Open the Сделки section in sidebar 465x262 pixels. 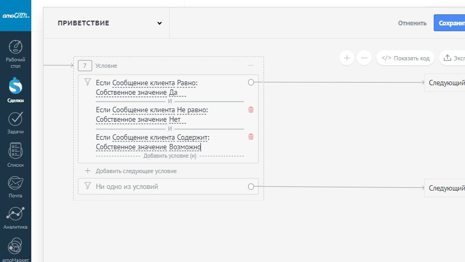[x=15, y=86]
